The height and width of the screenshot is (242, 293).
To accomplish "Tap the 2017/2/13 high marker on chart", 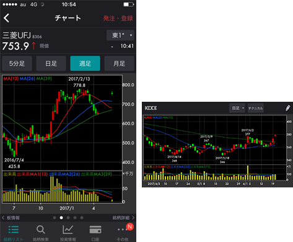I will pyautogui.click(x=79, y=82).
